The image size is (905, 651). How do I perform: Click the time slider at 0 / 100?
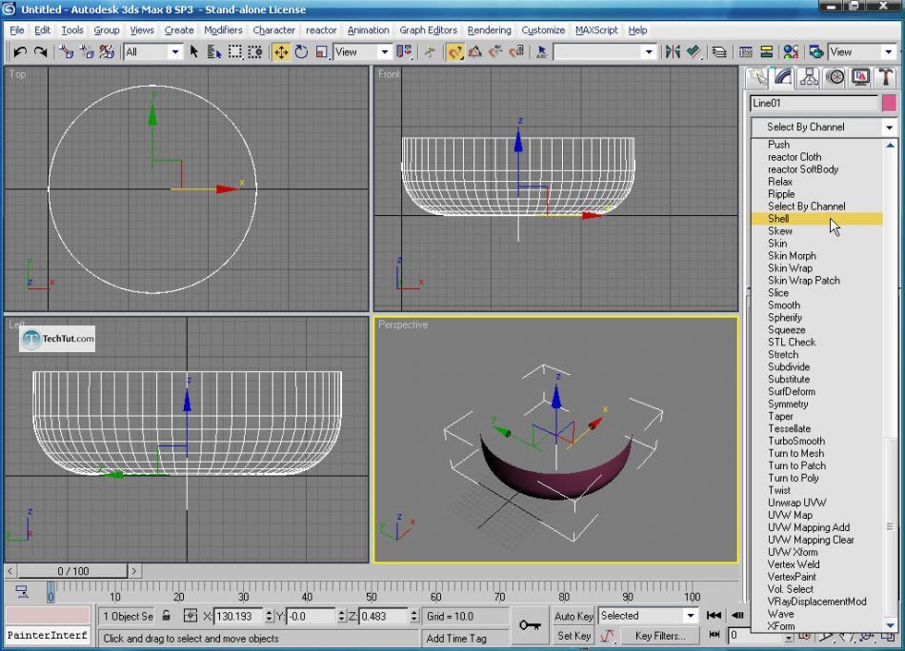tap(72, 571)
